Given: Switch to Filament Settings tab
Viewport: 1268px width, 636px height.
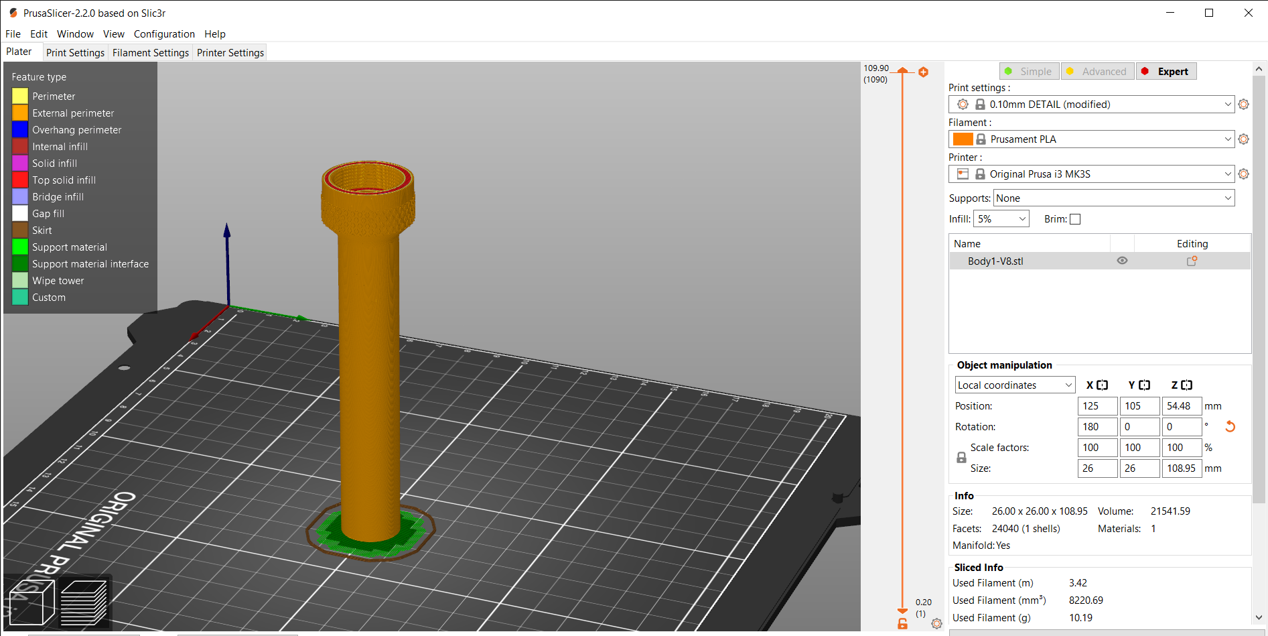Looking at the screenshot, I should tap(151, 52).
